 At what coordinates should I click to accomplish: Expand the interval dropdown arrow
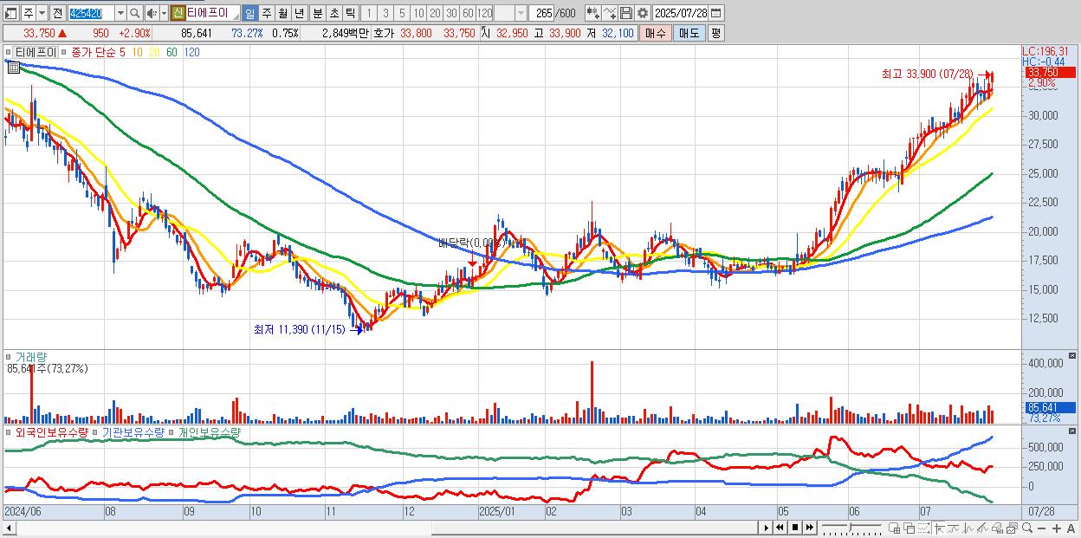tap(521, 13)
